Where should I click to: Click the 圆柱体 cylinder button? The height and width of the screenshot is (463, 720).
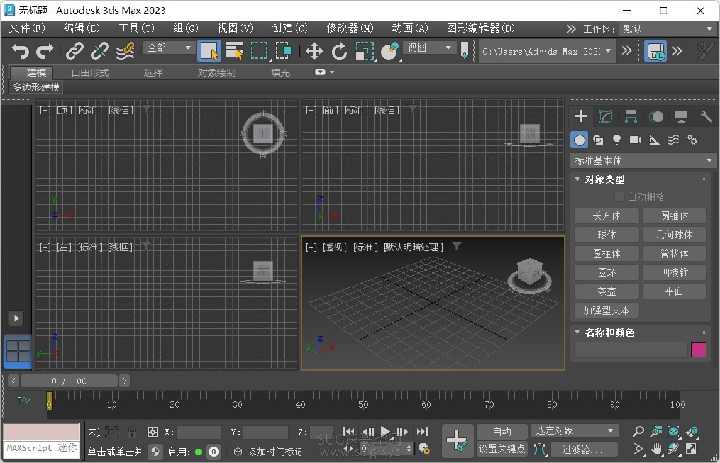coord(607,254)
